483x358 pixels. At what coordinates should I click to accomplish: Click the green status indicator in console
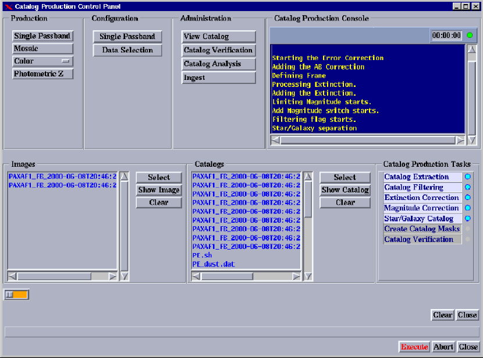[470, 36]
